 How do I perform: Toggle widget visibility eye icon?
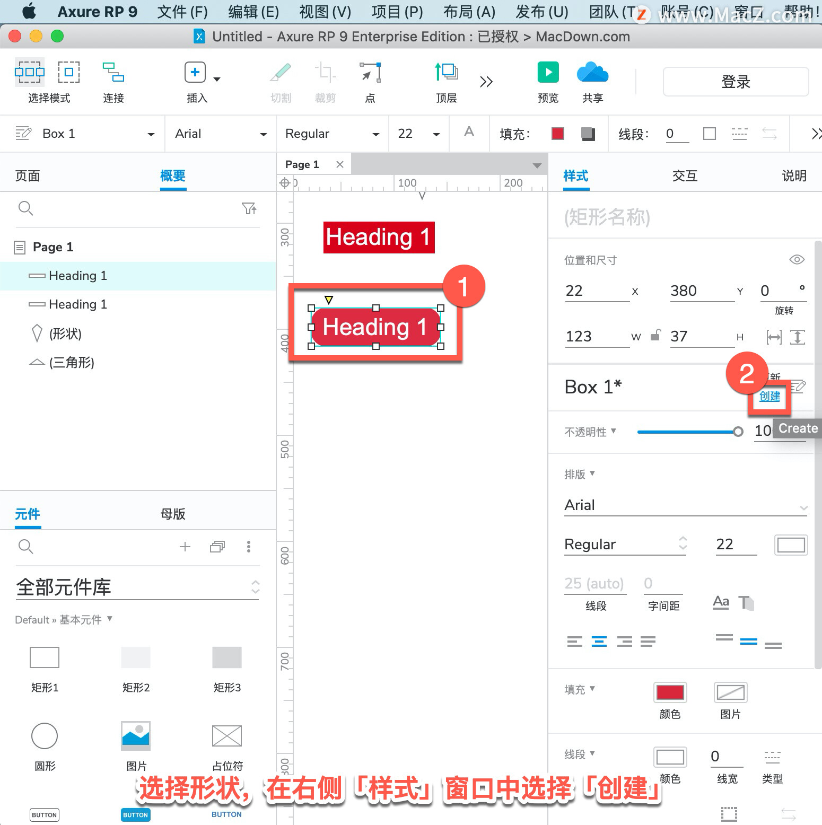(797, 260)
